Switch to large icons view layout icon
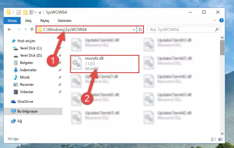Image resolution: width=234 pixels, height=148 pixels. (x=220, y=140)
